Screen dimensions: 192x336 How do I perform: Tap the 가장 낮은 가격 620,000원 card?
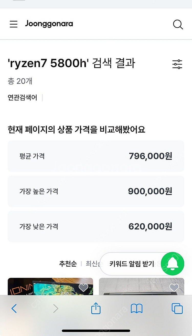click(96, 227)
